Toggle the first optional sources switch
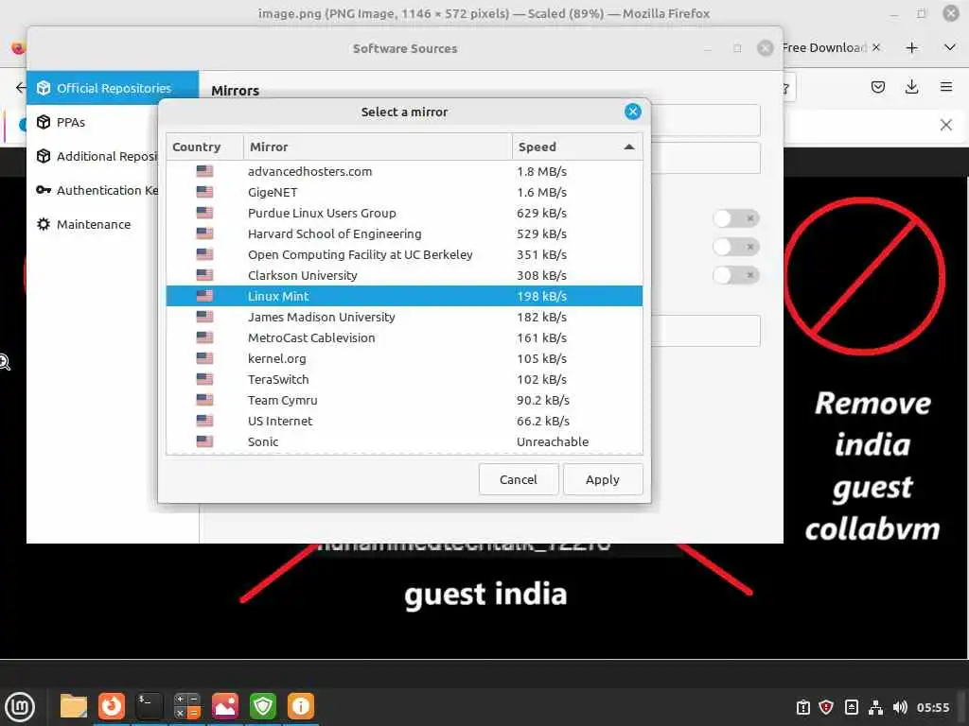969x726 pixels. [x=735, y=218]
